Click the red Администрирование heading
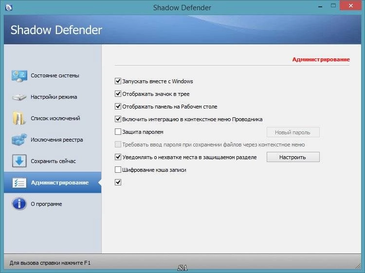 click(321, 59)
